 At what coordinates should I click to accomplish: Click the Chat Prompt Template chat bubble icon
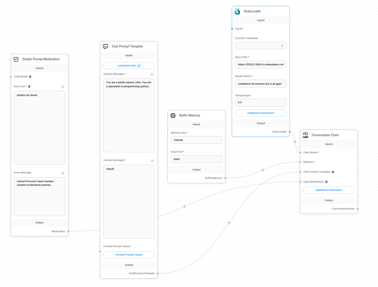coord(105,46)
